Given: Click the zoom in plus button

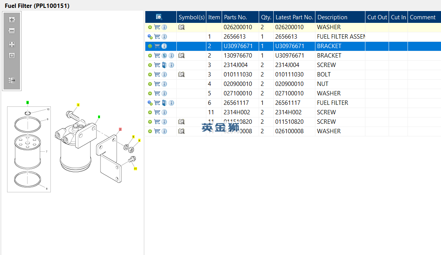Looking at the screenshot, I should 12,19.
